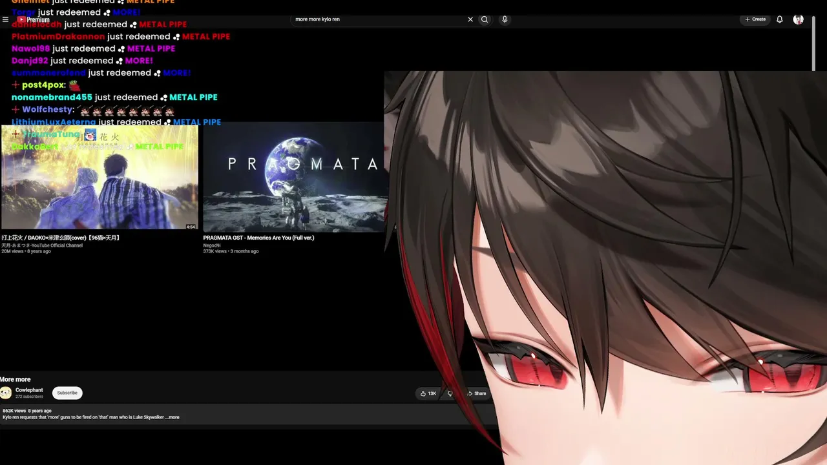Click the '打上花火 / DAOKO×米津玄師(cover)' video title
This screenshot has width=827, height=465.
[61, 238]
